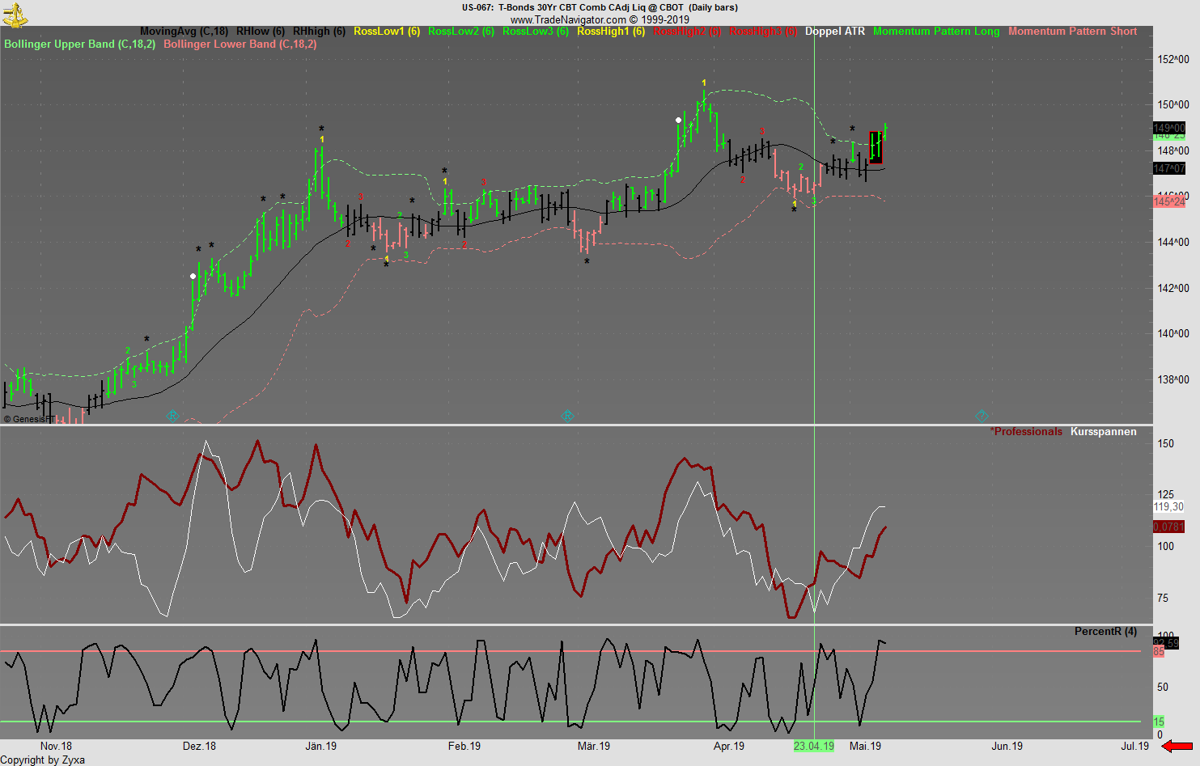Image resolution: width=1200 pixels, height=766 pixels.
Task: Click the white dot marker in the December rally
Action: (x=192, y=276)
